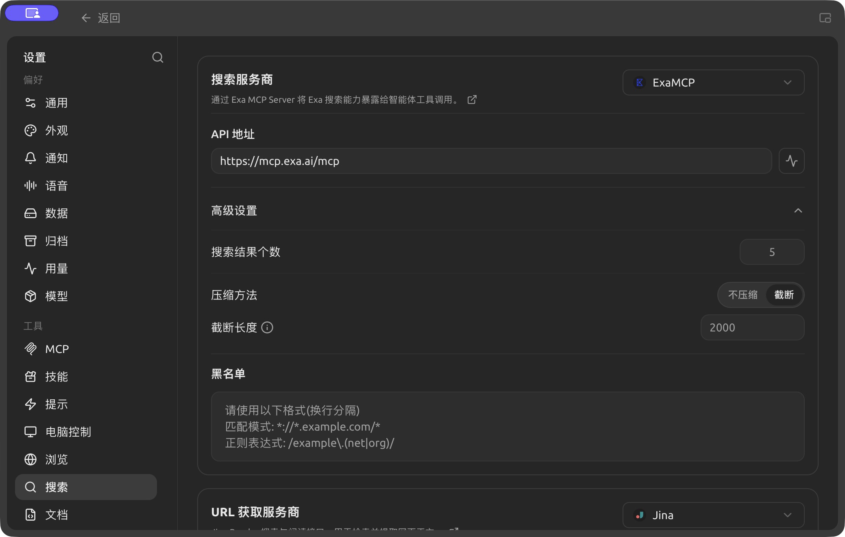The height and width of the screenshot is (537, 845).
Task: Go back using the 返回 arrow
Action: 100,18
